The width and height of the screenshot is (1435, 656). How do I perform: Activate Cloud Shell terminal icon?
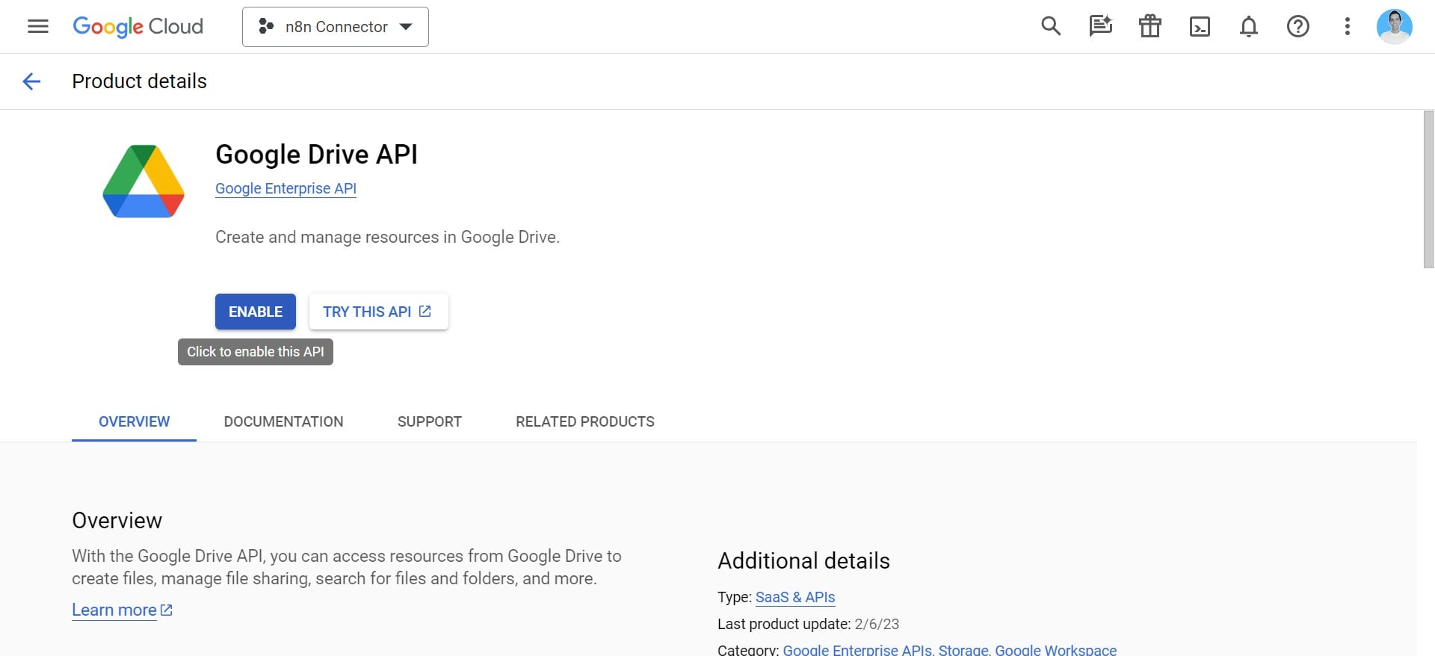[1200, 27]
